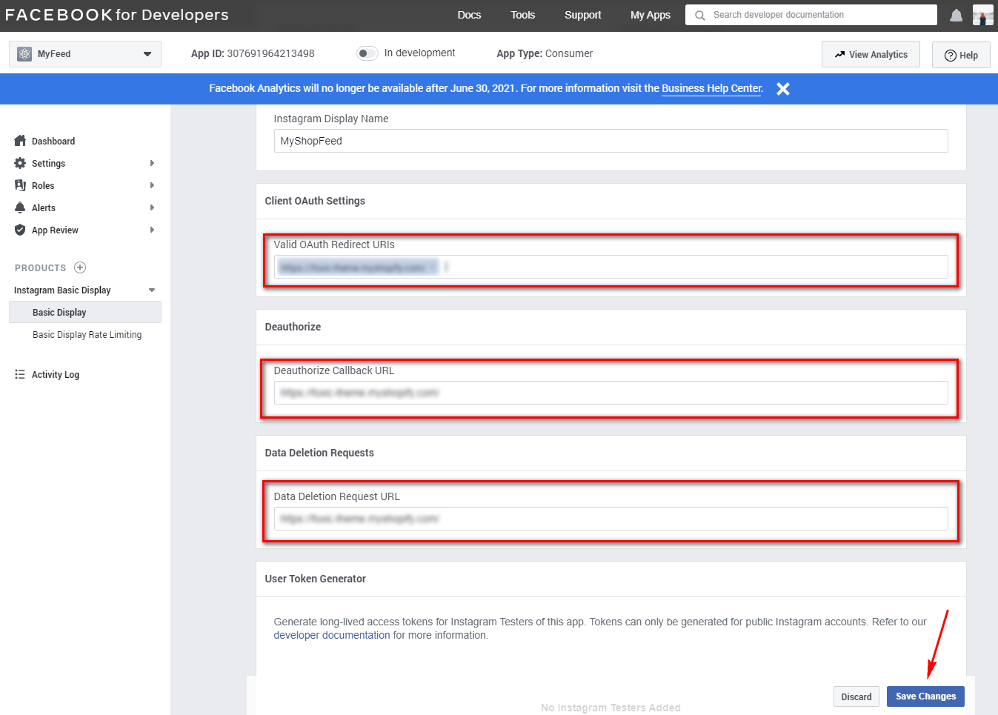The height and width of the screenshot is (715, 998).
Task: Click the notifications bell icon
Action: tap(956, 16)
